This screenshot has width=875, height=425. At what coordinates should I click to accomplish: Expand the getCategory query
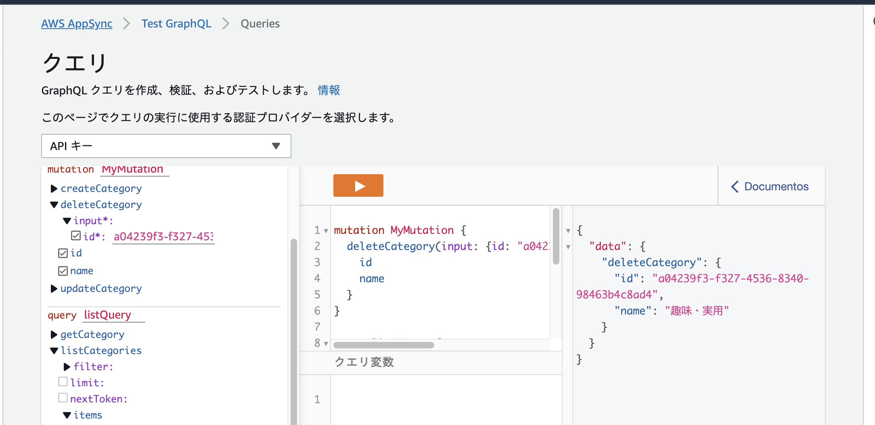[54, 335]
